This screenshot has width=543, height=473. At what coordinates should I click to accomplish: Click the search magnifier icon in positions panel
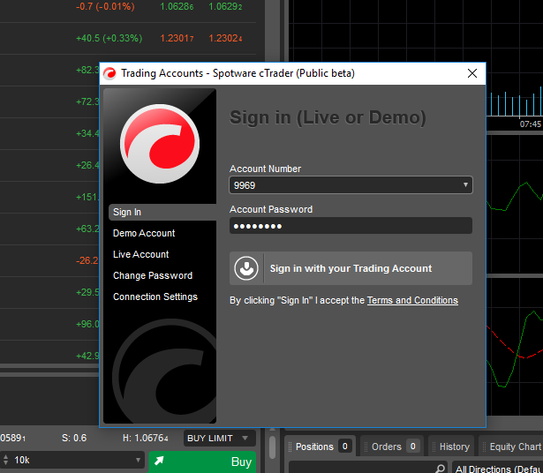(x=440, y=469)
